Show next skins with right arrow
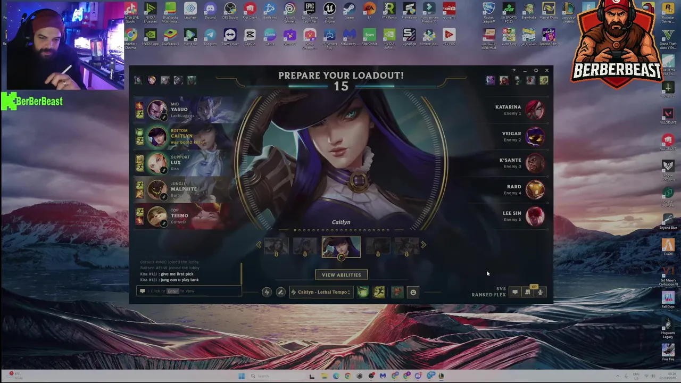Screen dimensions: 681x383 tap(423, 245)
